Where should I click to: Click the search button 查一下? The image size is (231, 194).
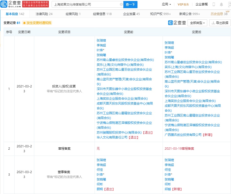[130, 5]
